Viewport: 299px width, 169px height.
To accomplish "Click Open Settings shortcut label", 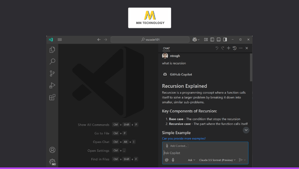I will pyautogui.click(x=98, y=151).
